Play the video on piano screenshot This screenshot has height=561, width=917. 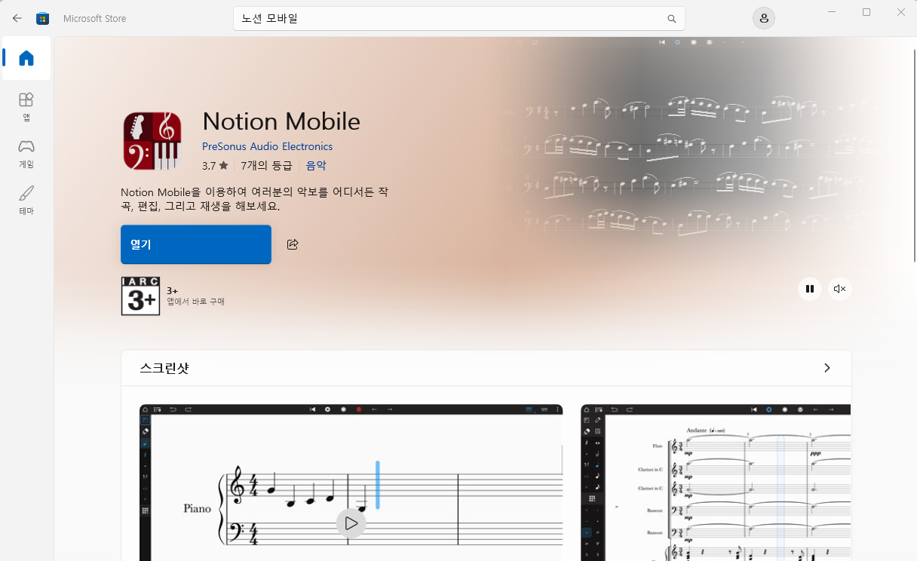click(351, 523)
